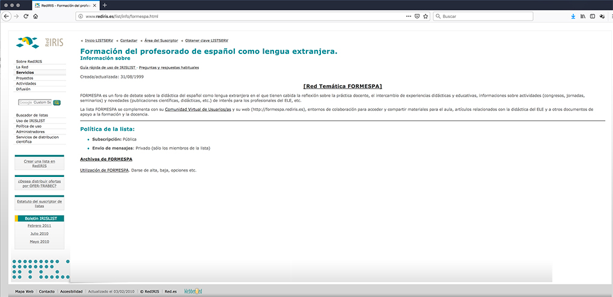Bookmark this page with the star icon
Viewport: 613px width, 297px height.
click(425, 16)
